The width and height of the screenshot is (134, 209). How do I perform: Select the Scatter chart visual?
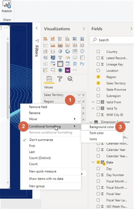[53, 51]
